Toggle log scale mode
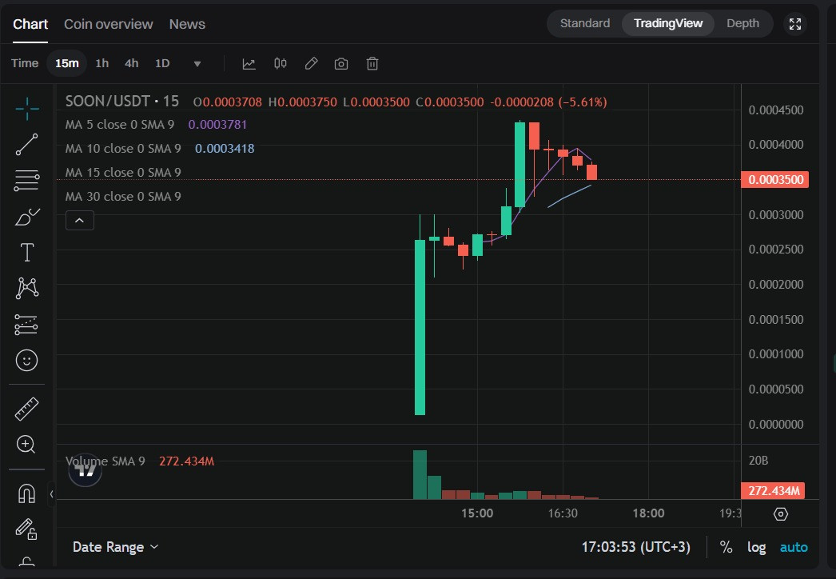836x579 pixels. (x=756, y=547)
